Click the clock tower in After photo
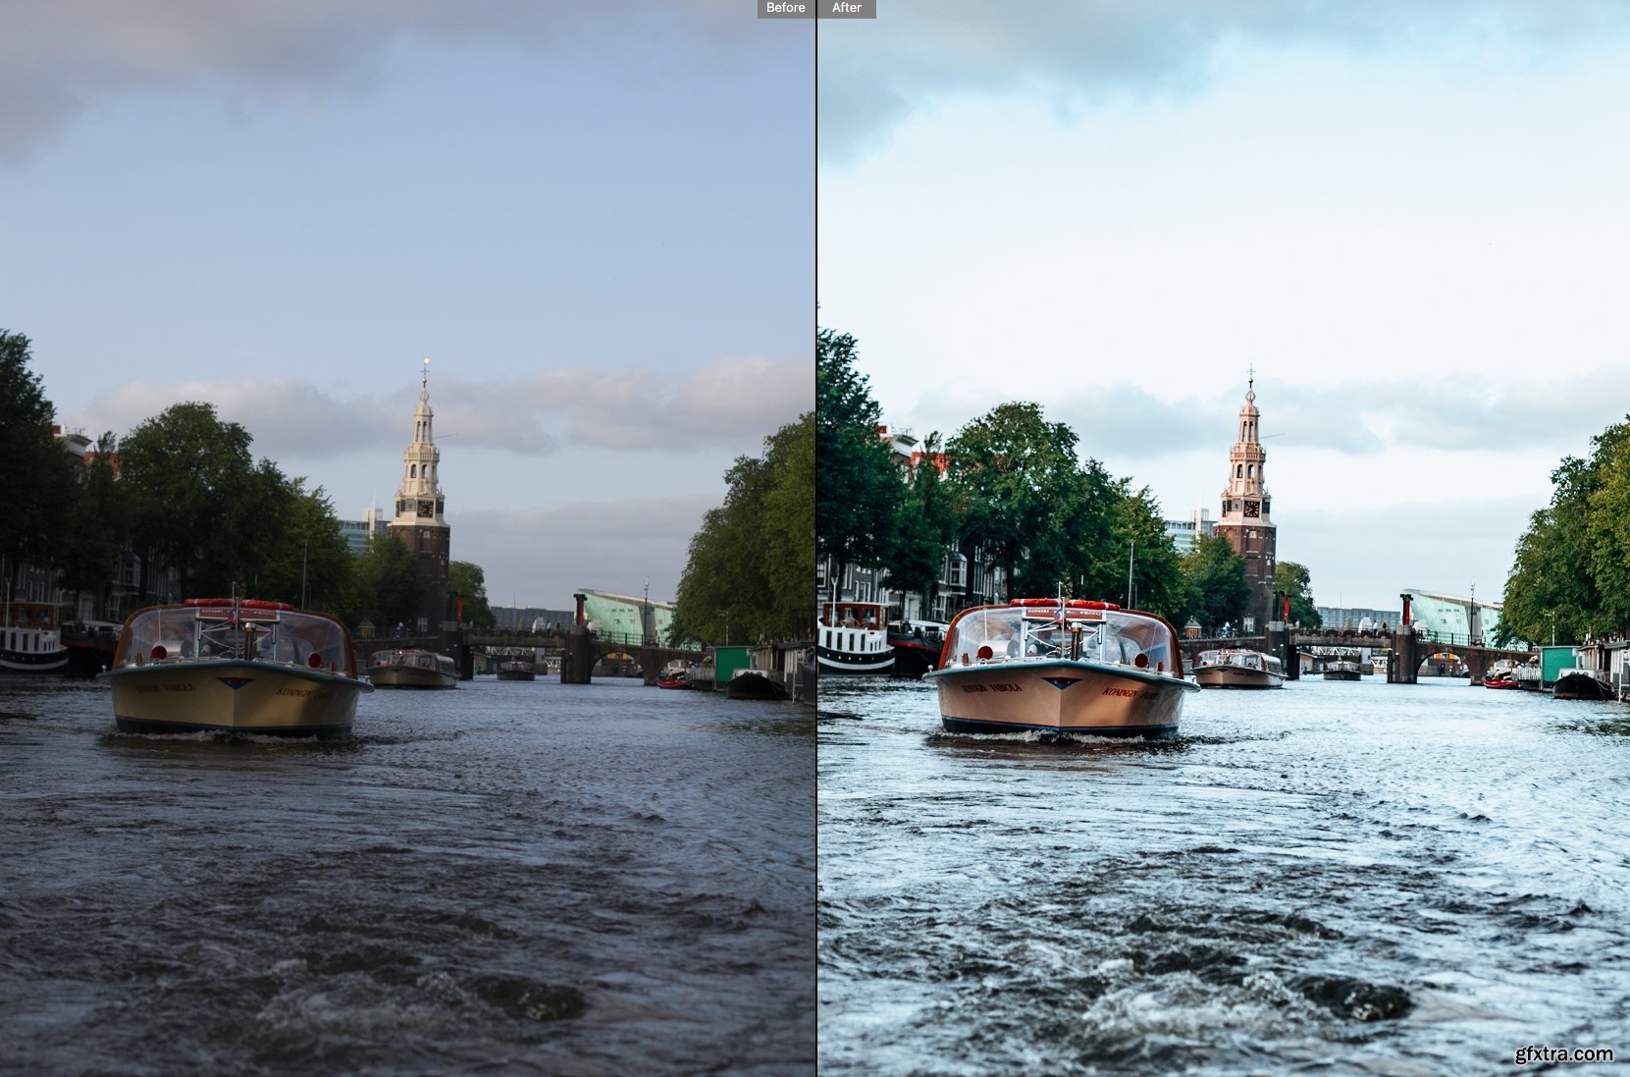Viewport: 1630px width, 1077px height. pyautogui.click(x=1246, y=491)
